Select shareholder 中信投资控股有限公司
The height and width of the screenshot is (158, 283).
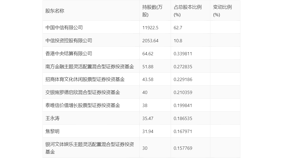click(x=69, y=40)
